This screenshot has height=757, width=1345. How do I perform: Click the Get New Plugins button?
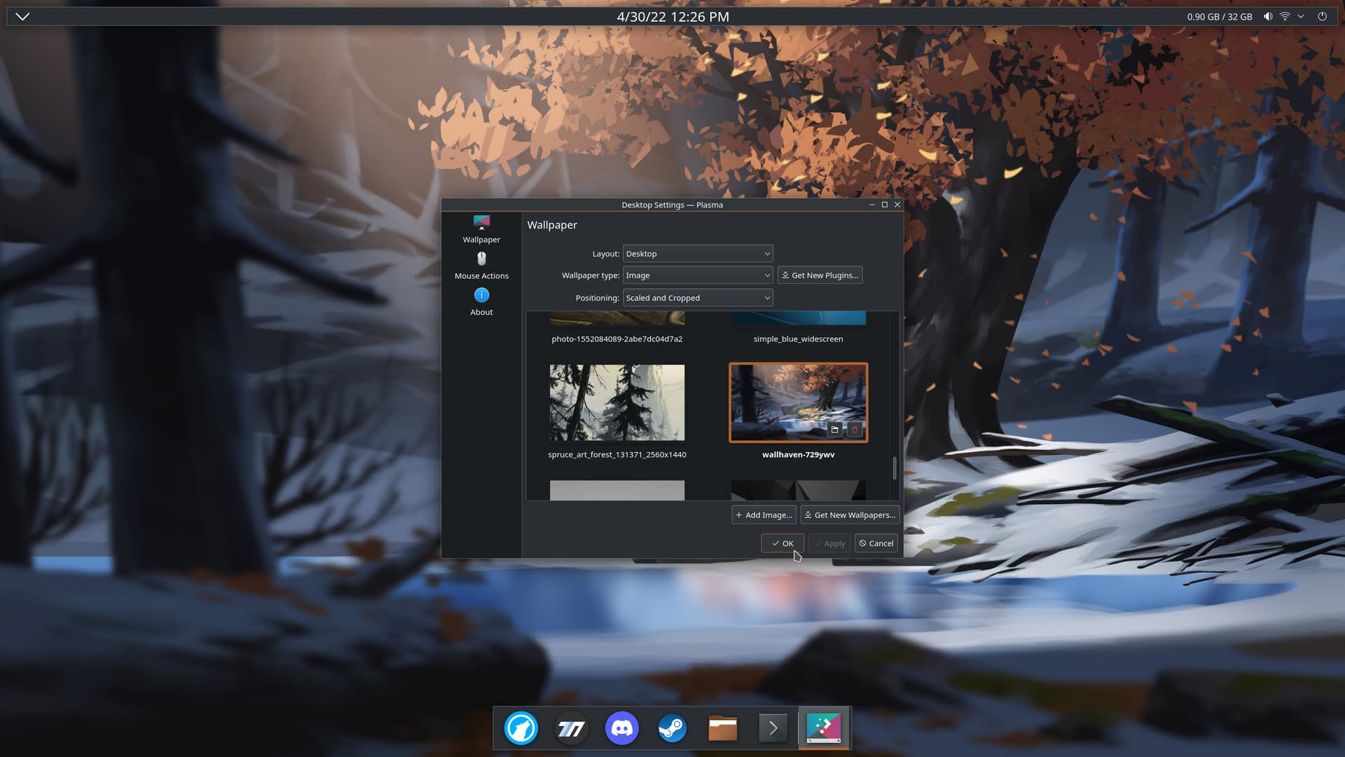tap(820, 275)
